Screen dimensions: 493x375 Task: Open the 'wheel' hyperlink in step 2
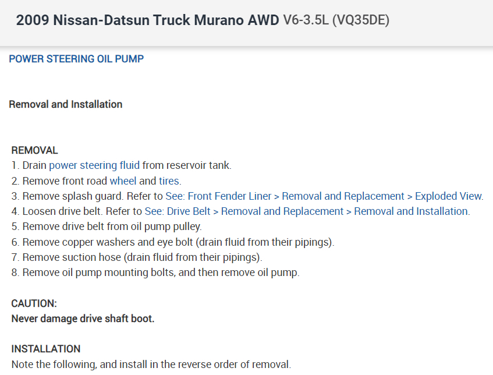pos(123,181)
